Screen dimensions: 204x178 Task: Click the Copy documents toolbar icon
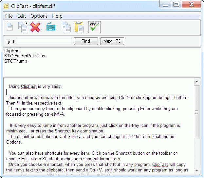pos(66,27)
